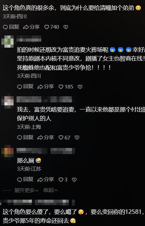Dislike the reply with 185 likes

tap(80, 86)
